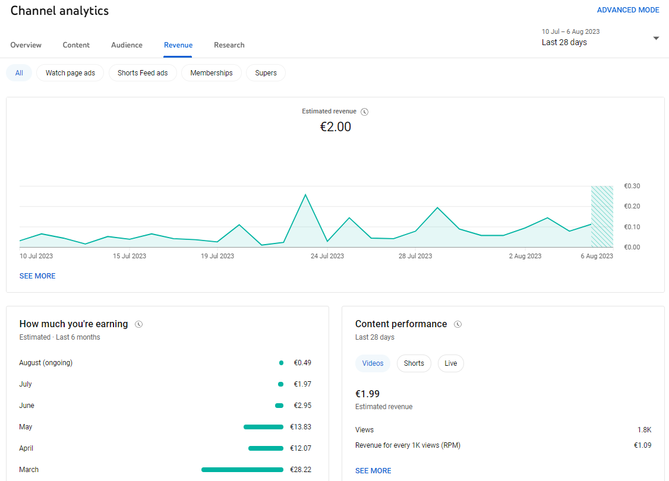The width and height of the screenshot is (669, 481).
Task: Open the date range dropdown arrow
Action: [656, 39]
